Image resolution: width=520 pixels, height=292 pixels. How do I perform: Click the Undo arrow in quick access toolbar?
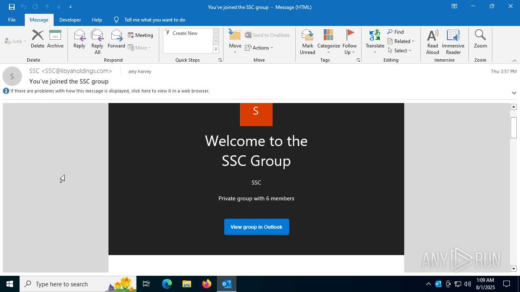pyautogui.click(x=24, y=7)
